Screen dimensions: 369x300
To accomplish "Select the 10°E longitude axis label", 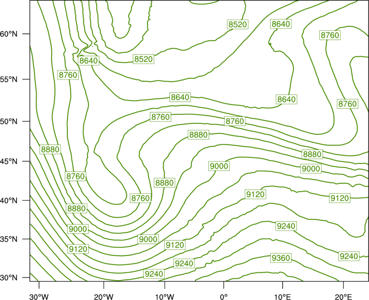I will [x=282, y=297].
